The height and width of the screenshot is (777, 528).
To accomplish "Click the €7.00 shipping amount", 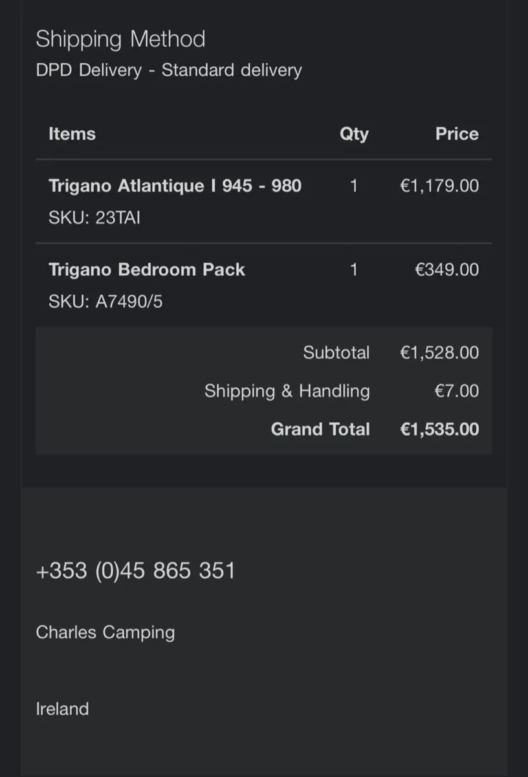I will pyautogui.click(x=457, y=391).
